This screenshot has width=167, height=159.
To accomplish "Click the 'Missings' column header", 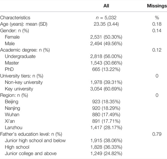I will 157,6.
